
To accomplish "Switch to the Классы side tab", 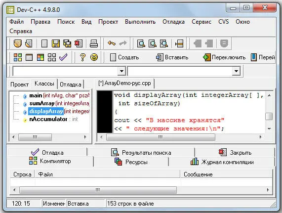I will tap(44, 84).
